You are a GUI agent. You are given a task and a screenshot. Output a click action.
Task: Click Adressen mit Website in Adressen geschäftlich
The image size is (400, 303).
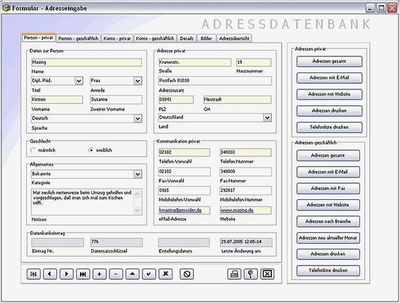328,205
